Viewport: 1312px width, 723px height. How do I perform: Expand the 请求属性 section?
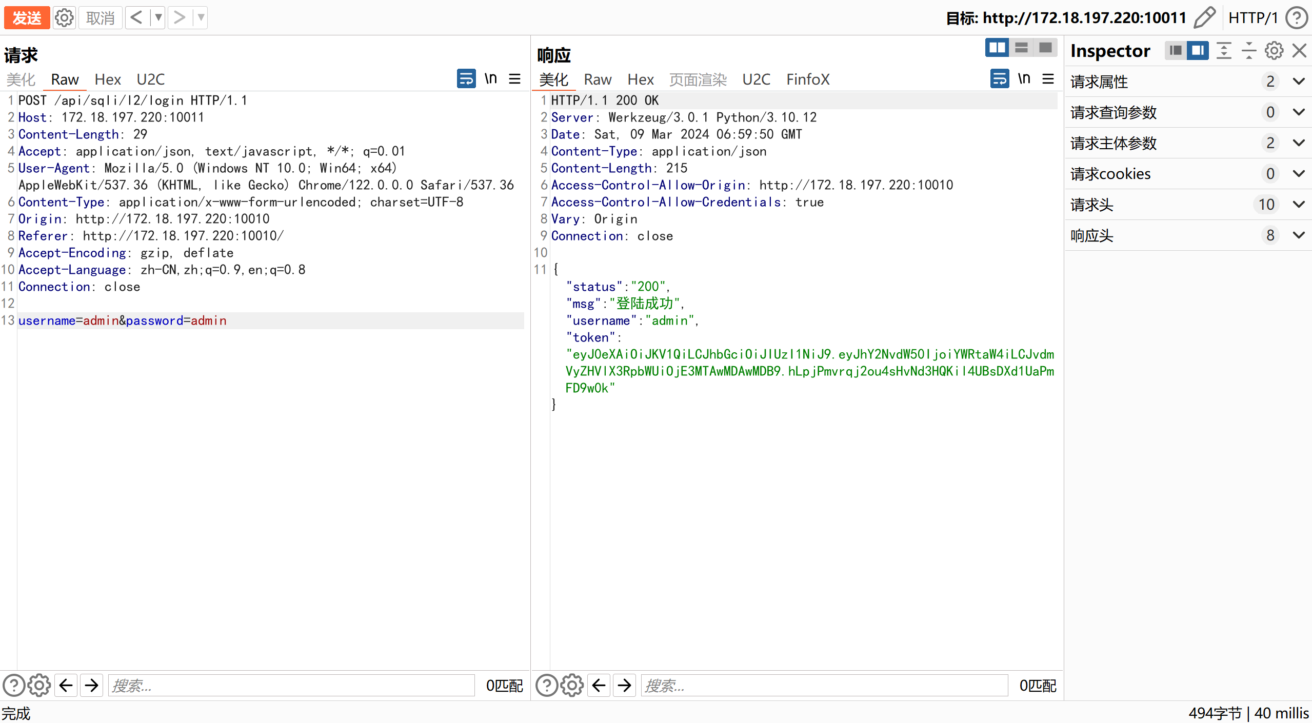1298,82
